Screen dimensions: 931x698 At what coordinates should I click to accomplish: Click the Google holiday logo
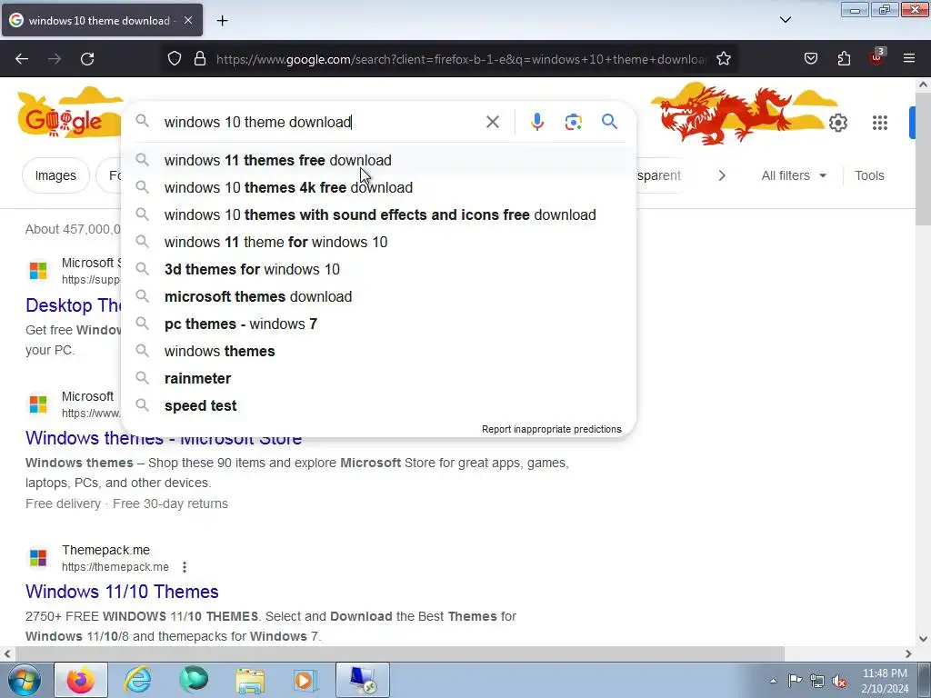[x=70, y=114]
